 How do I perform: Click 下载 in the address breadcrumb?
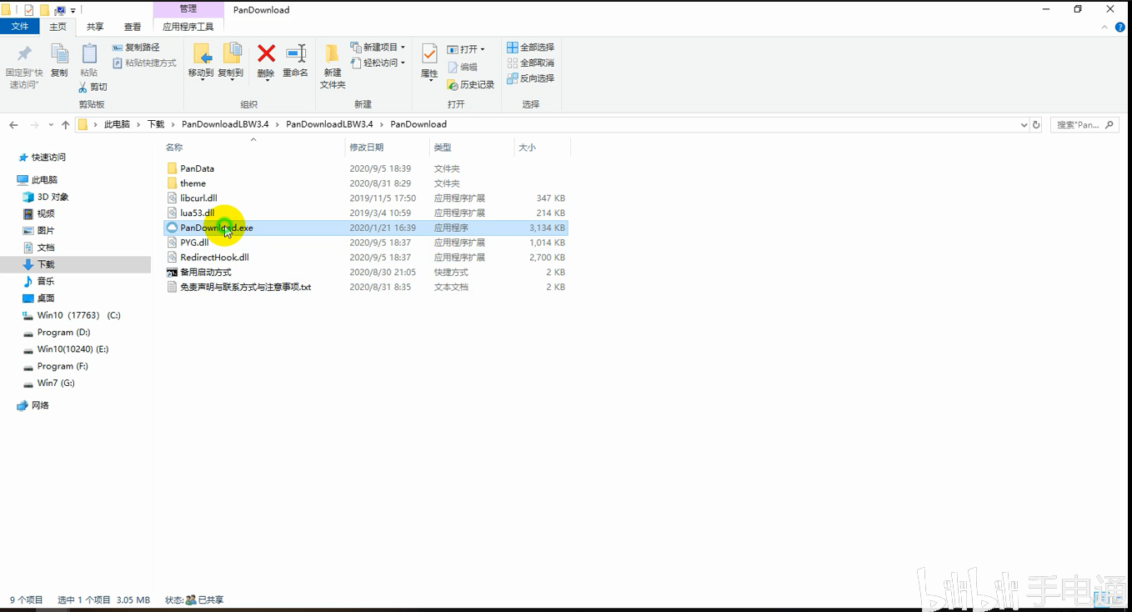156,124
